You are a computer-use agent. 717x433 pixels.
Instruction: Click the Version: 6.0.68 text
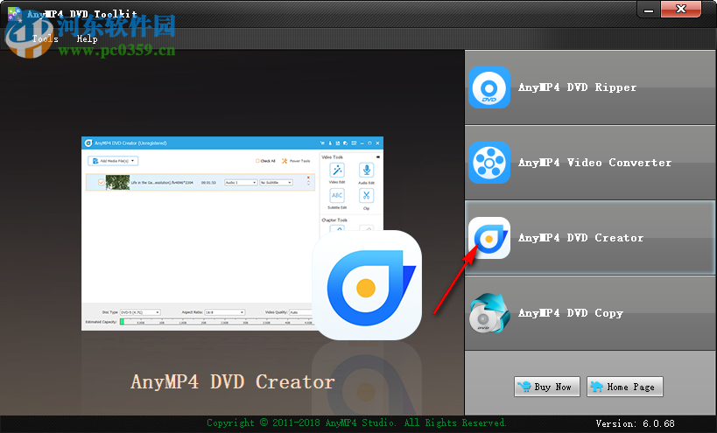click(x=636, y=423)
